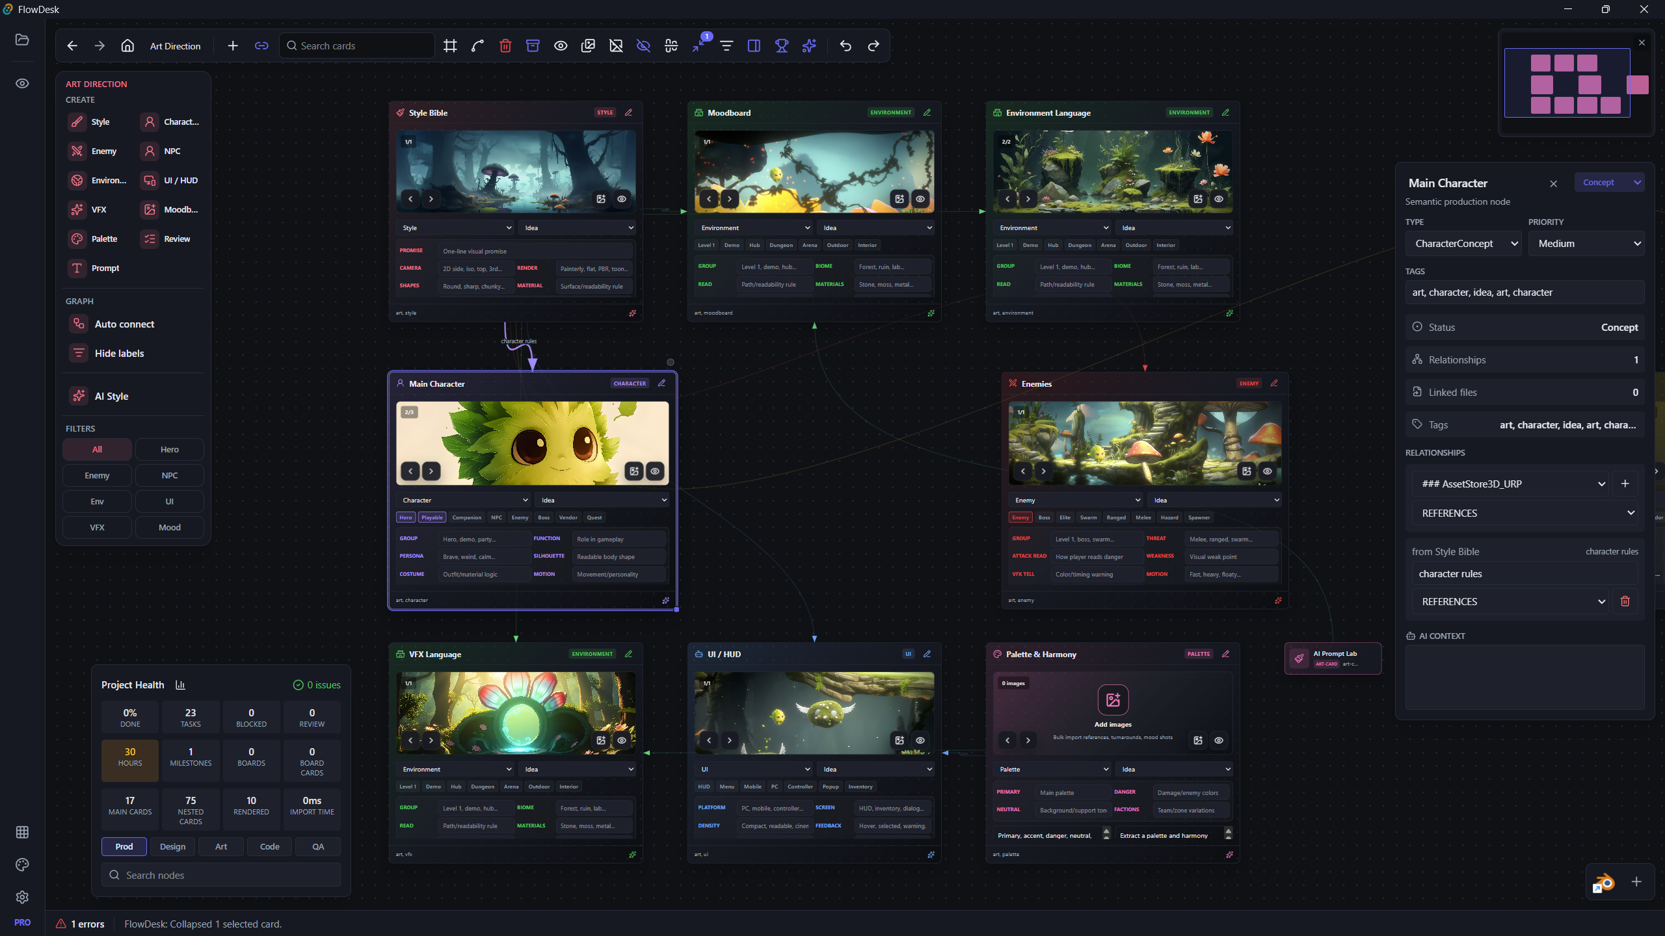Edit the Enemies card pencil icon
The width and height of the screenshot is (1665, 936).
[1274, 383]
